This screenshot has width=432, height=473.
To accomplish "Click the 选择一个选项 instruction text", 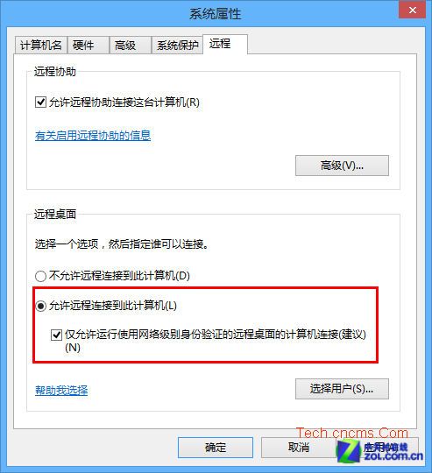I will pyautogui.click(x=122, y=244).
